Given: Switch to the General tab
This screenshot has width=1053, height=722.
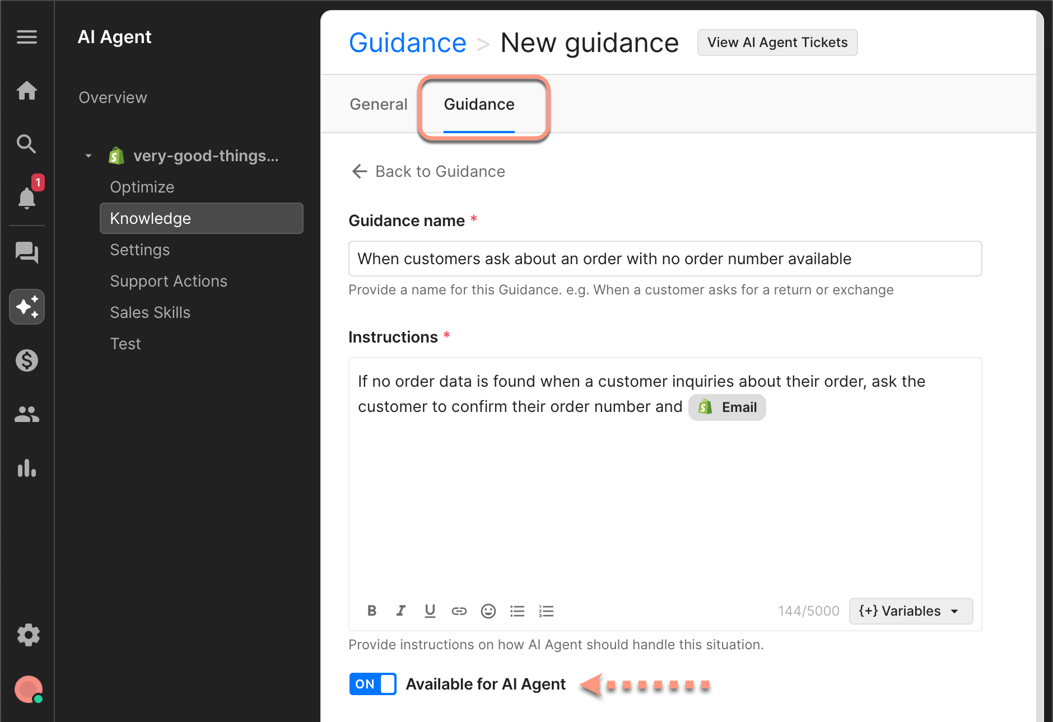Looking at the screenshot, I should click(379, 105).
